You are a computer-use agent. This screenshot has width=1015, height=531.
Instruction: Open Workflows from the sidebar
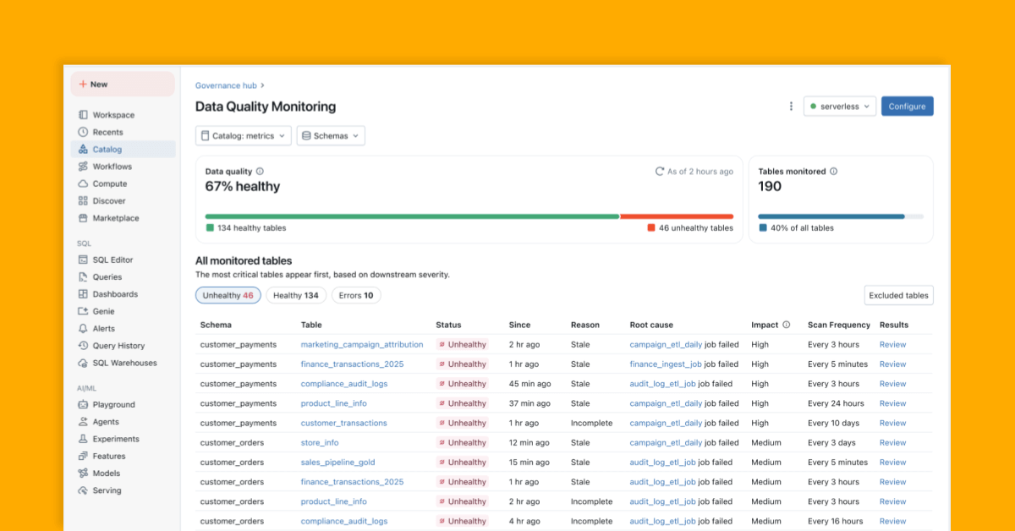point(112,166)
